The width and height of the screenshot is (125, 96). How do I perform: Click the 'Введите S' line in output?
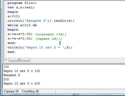tap(12, 75)
